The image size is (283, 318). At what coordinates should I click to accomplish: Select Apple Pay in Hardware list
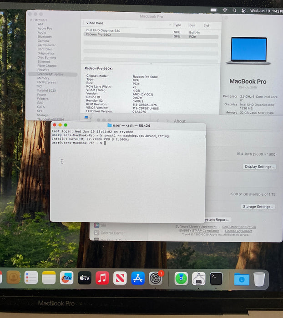tap(45, 28)
